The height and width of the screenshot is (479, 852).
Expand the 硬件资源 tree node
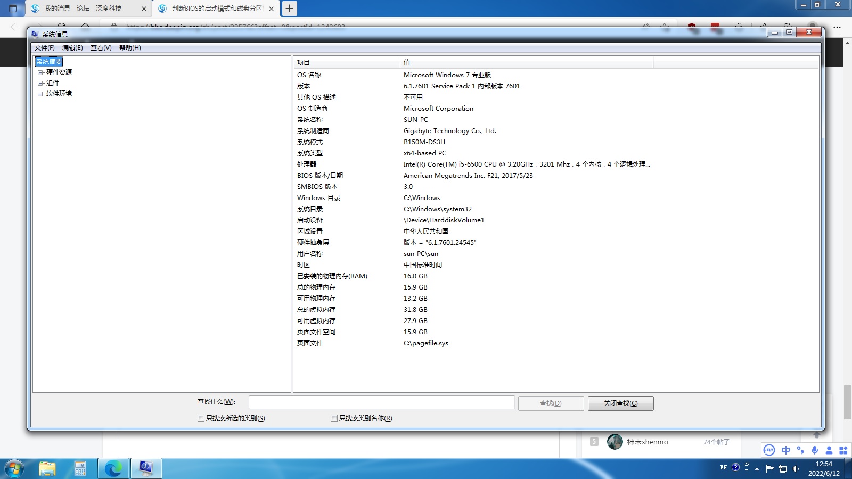point(40,72)
